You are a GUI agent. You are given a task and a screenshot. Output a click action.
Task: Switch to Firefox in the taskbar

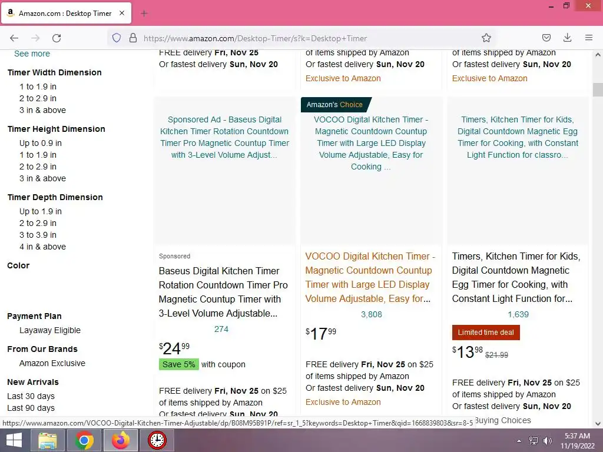point(121,440)
